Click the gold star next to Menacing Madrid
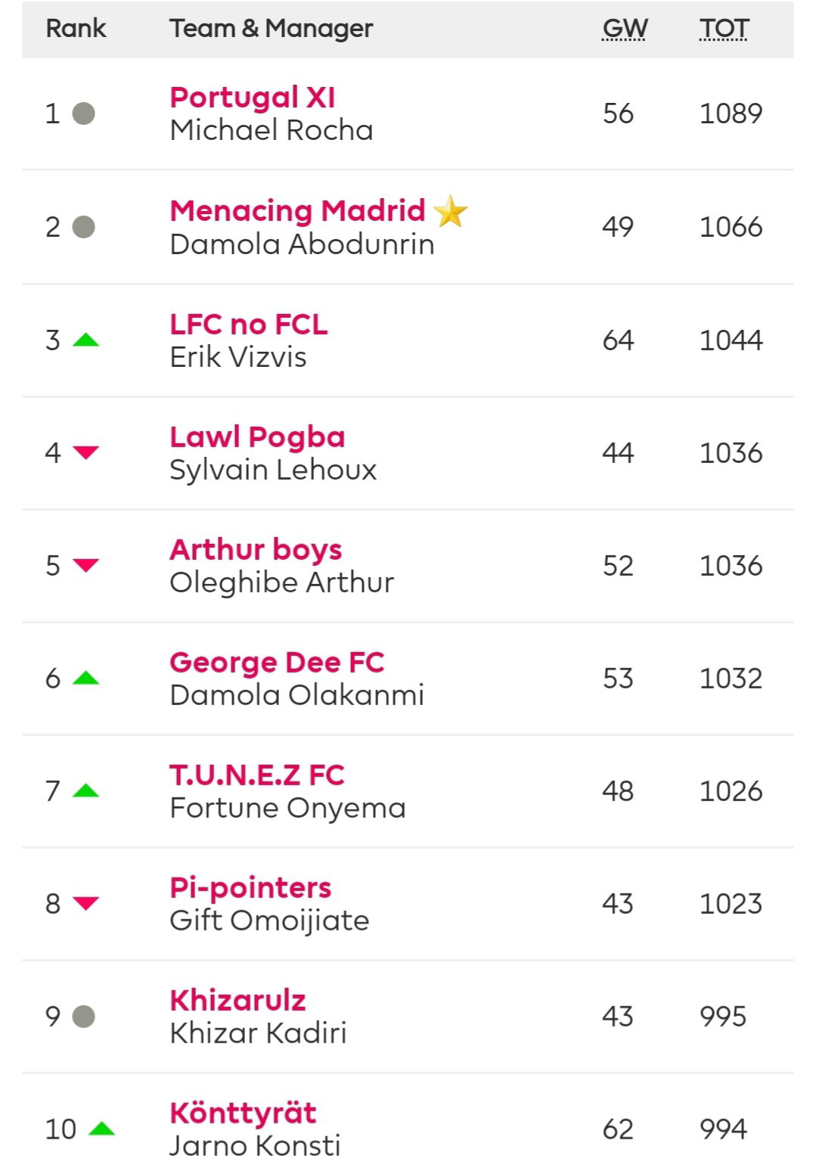The width and height of the screenshot is (813, 1165). tap(451, 211)
